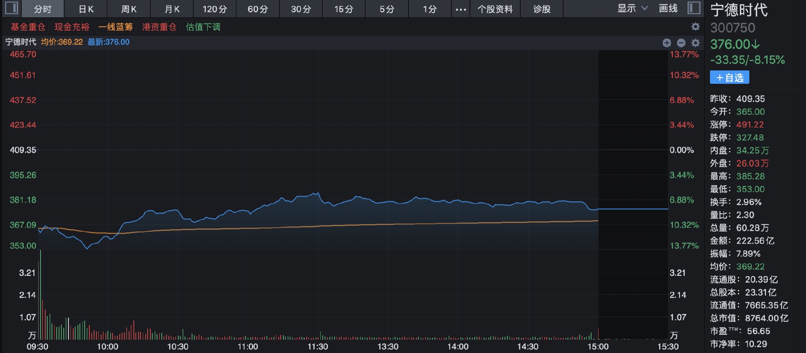Open the more periods ellipsis menu
The width and height of the screenshot is (806, 353).
461,9
